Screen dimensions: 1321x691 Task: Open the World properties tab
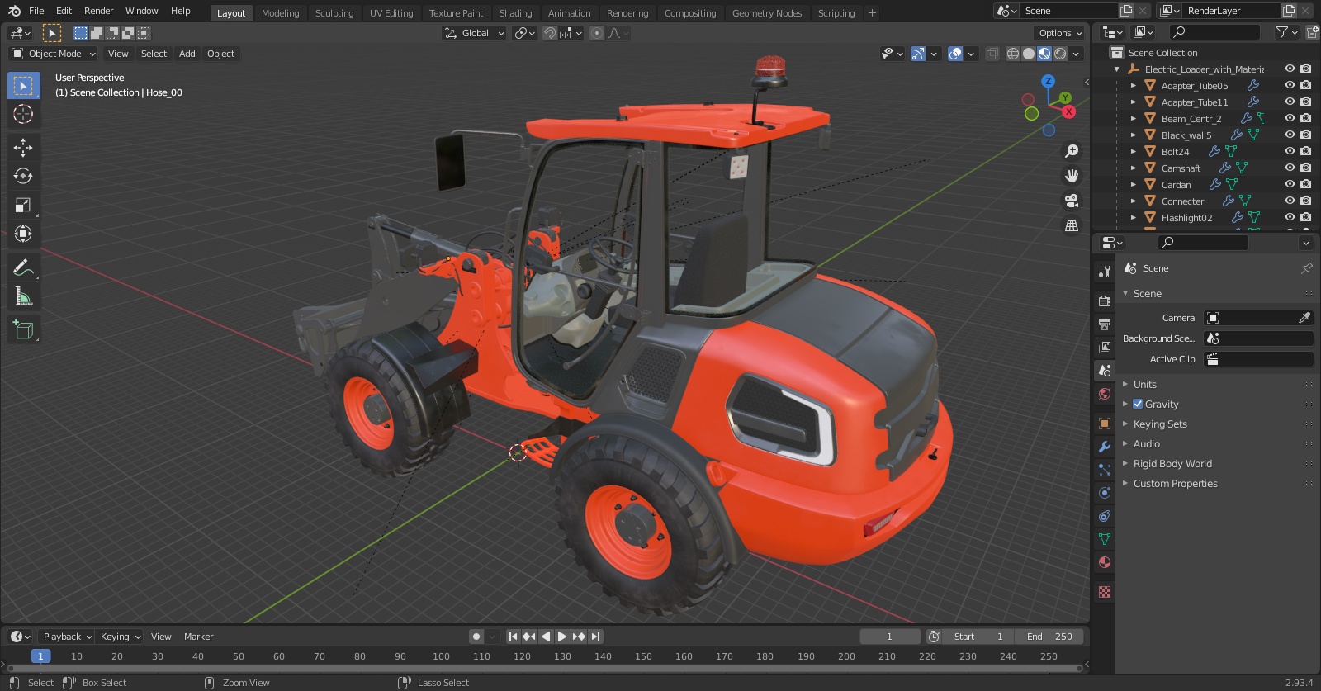click(1105, 394)
